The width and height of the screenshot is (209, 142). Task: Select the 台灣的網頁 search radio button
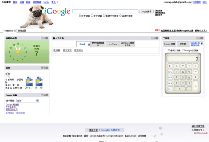pyautogui.click(x=121, y=16)
